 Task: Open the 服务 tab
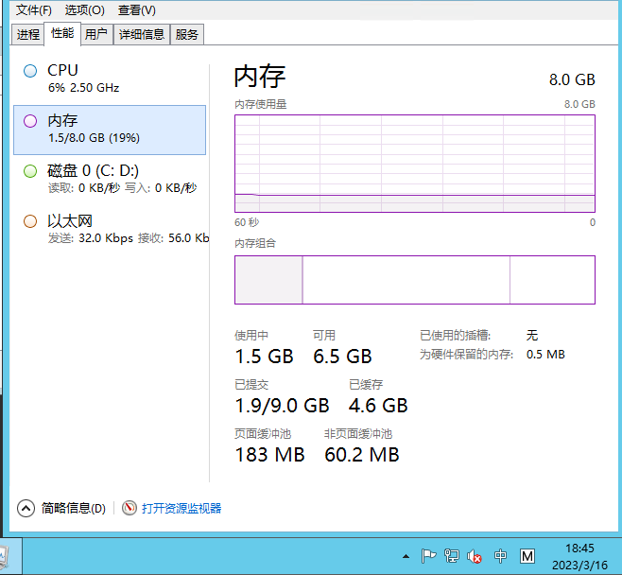[187, 35]
